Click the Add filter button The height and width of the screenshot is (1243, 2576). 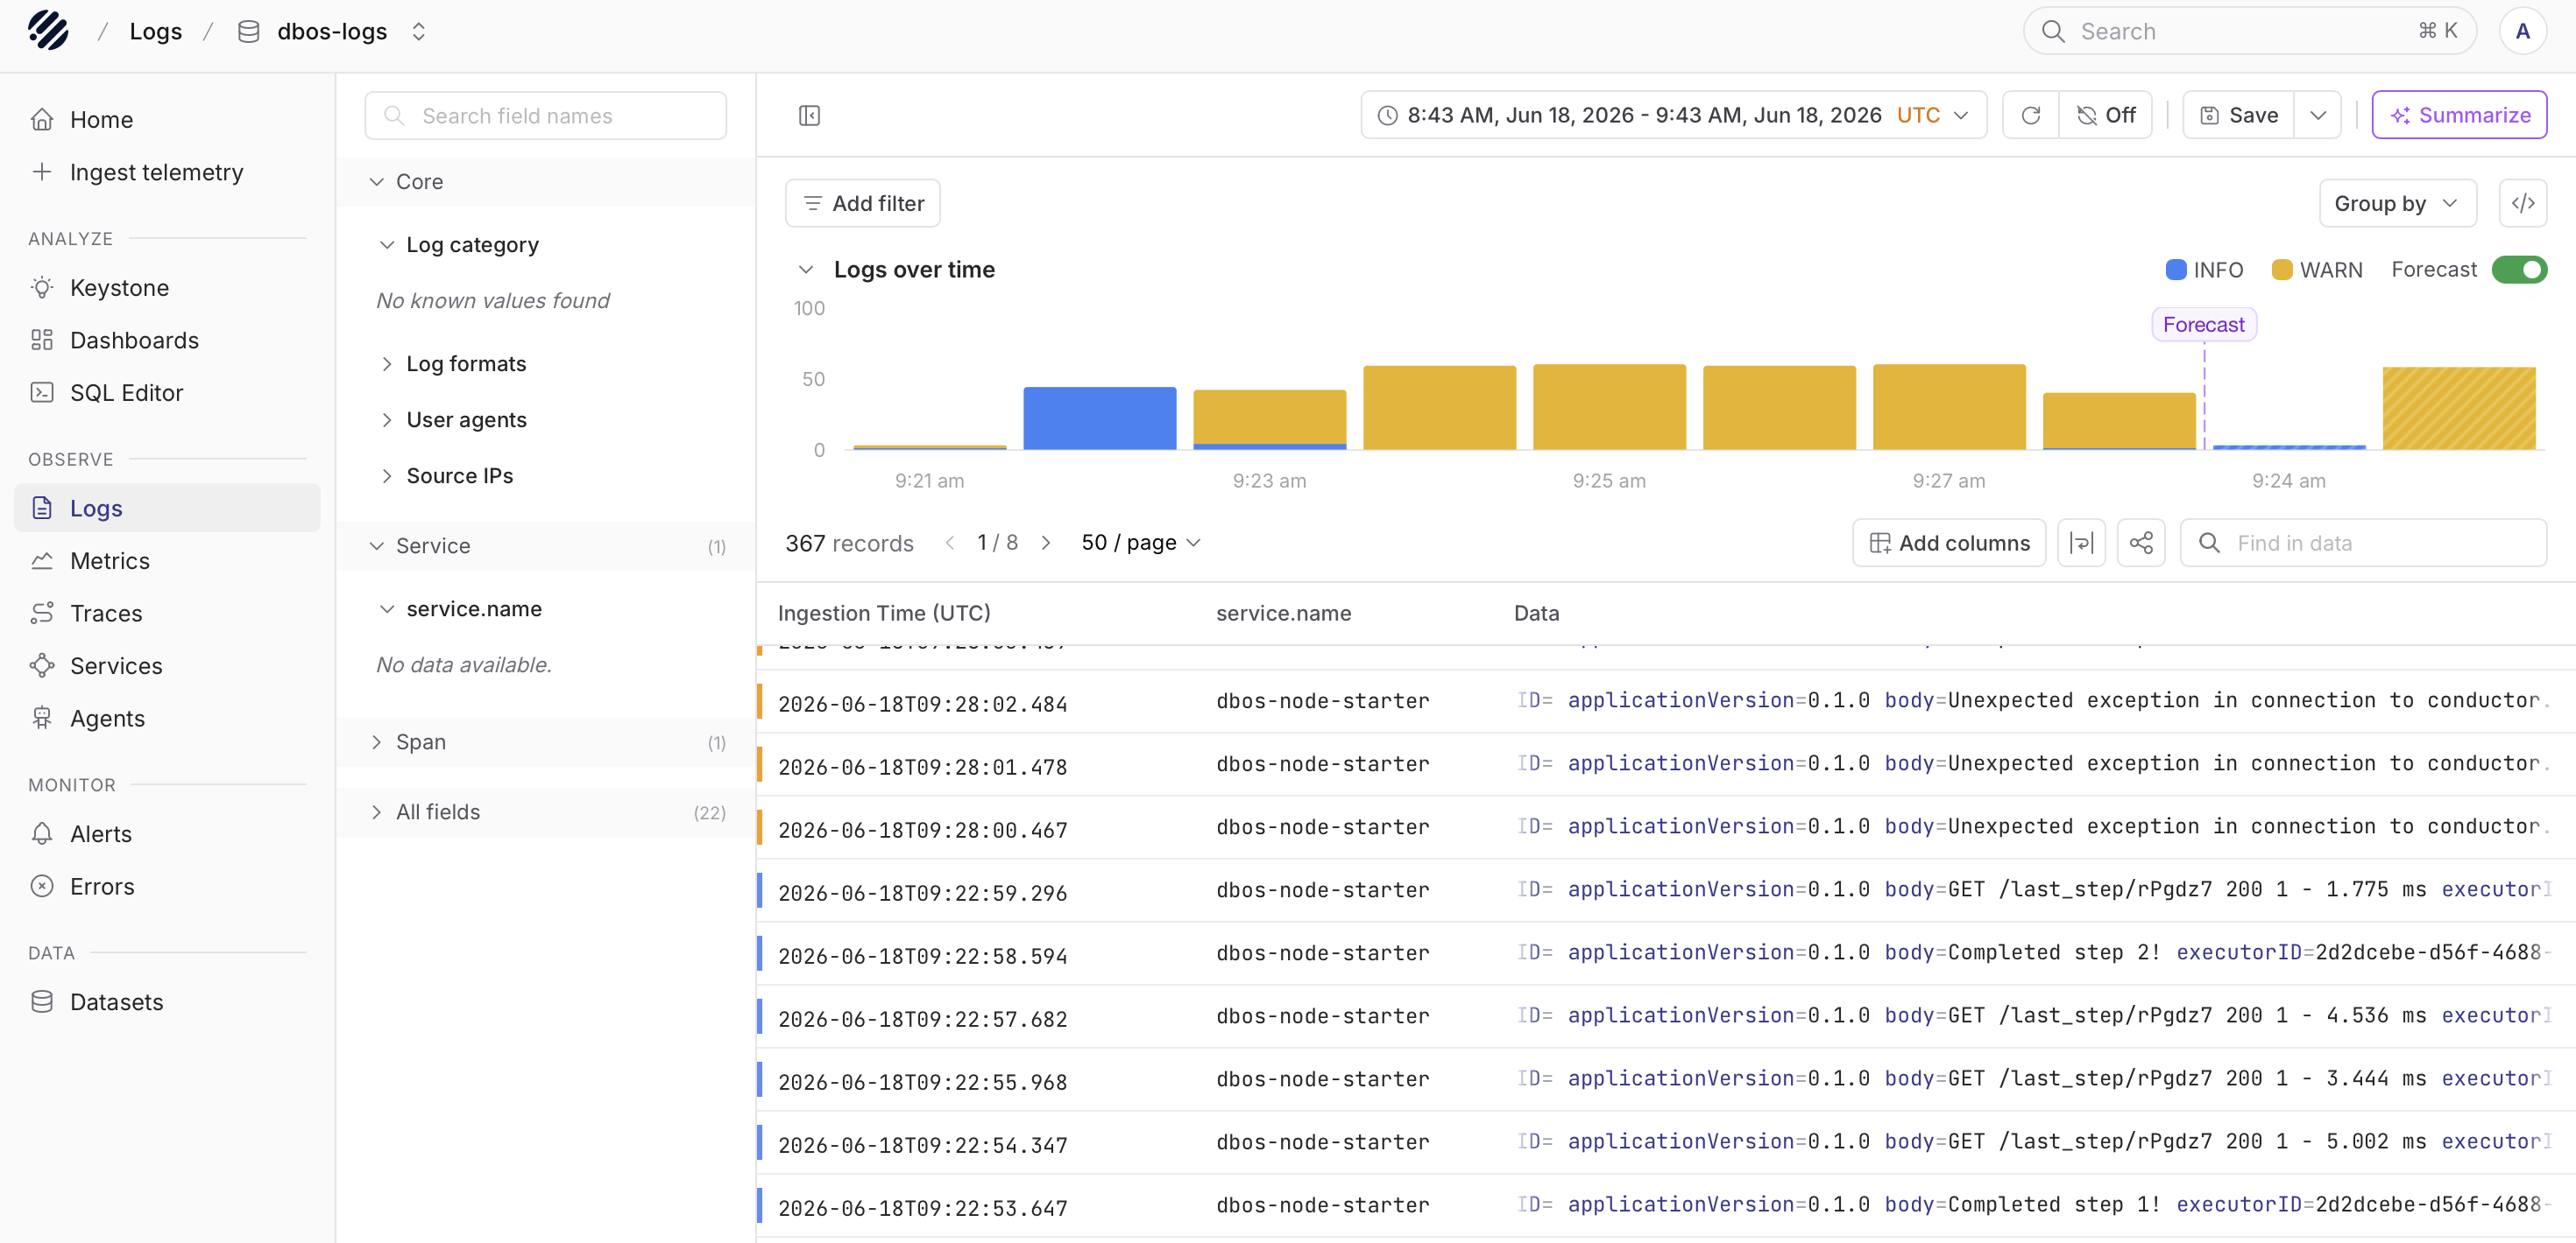(862, 203)
